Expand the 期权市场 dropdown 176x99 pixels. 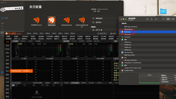click(65, 37)
